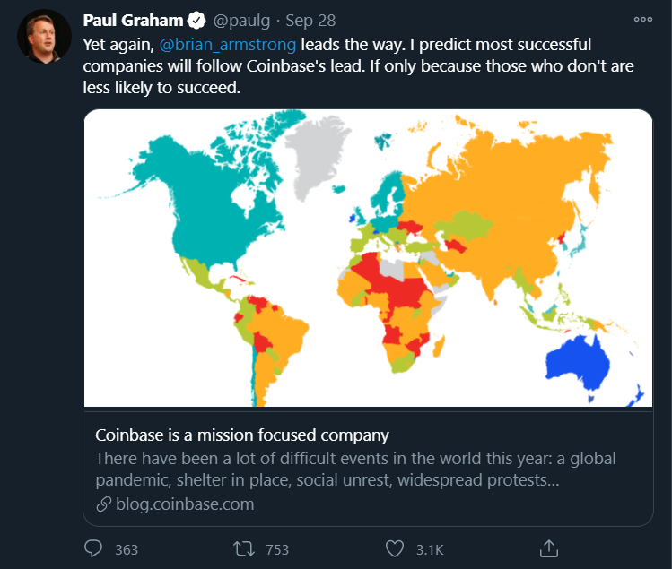Click the 753 retweets count

tap(276, 549)
